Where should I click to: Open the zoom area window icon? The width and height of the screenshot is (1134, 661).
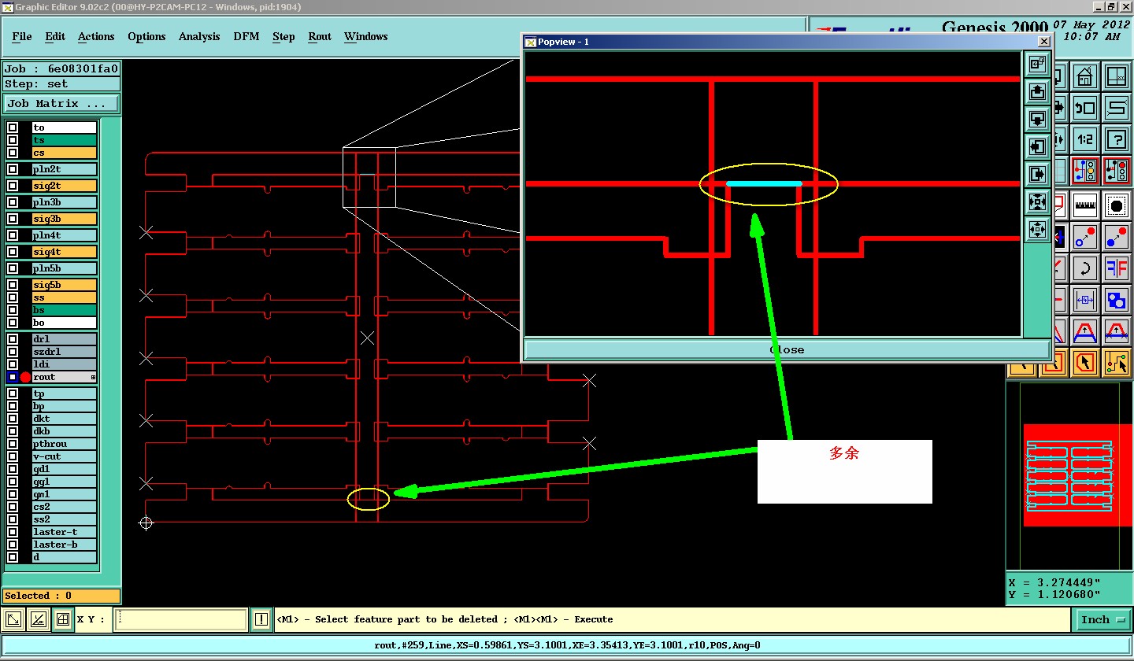tap(1116, 77)
